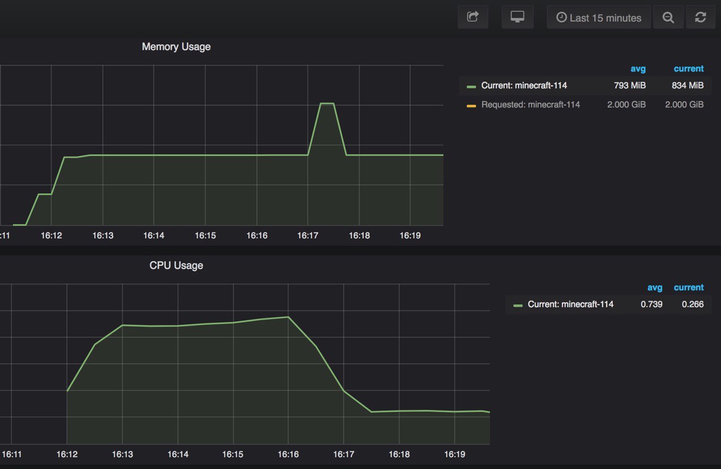This screenshot has height=469, width=721.
Task: Click the 16:19 label on Memory Usage axis
Action: coord(410,235)
